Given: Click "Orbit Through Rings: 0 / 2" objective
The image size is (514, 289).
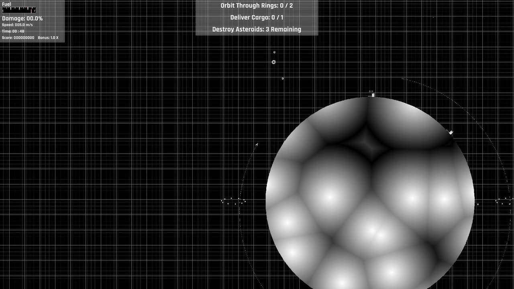Looking at the screenshot, I should [257, 6].
